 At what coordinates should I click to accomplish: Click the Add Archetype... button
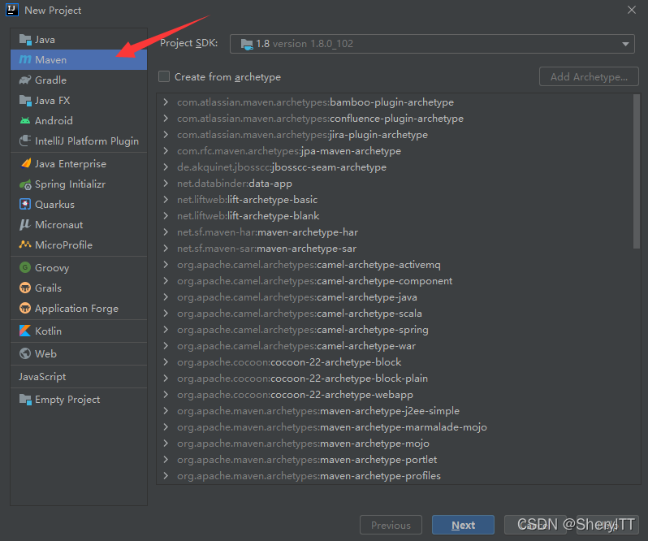click(x=589, y=76)
